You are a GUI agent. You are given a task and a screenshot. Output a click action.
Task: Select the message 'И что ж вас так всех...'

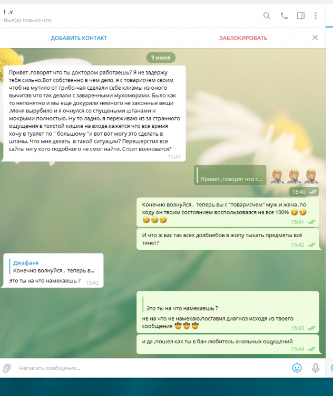(x=228, y=239)
